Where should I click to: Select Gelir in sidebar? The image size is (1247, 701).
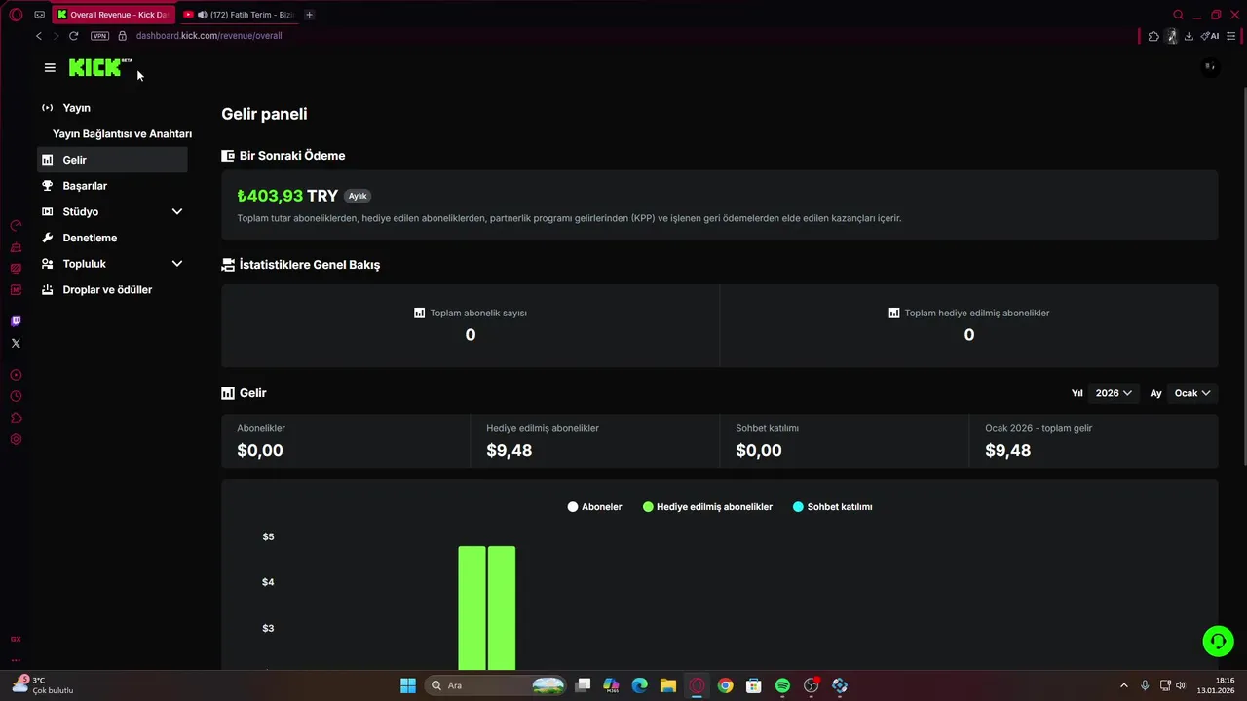click(112, 160)
